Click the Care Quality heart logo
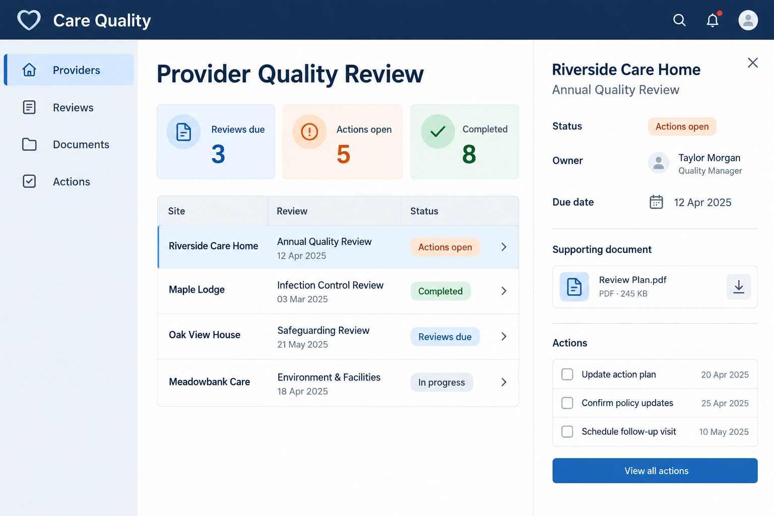Viewport: 774px width, 516px height. (x=29, y=20)
